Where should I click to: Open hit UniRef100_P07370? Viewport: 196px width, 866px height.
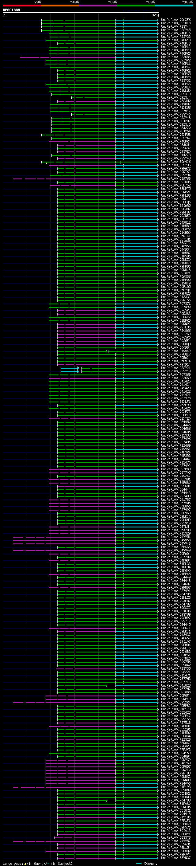click(x=176, y=398)
